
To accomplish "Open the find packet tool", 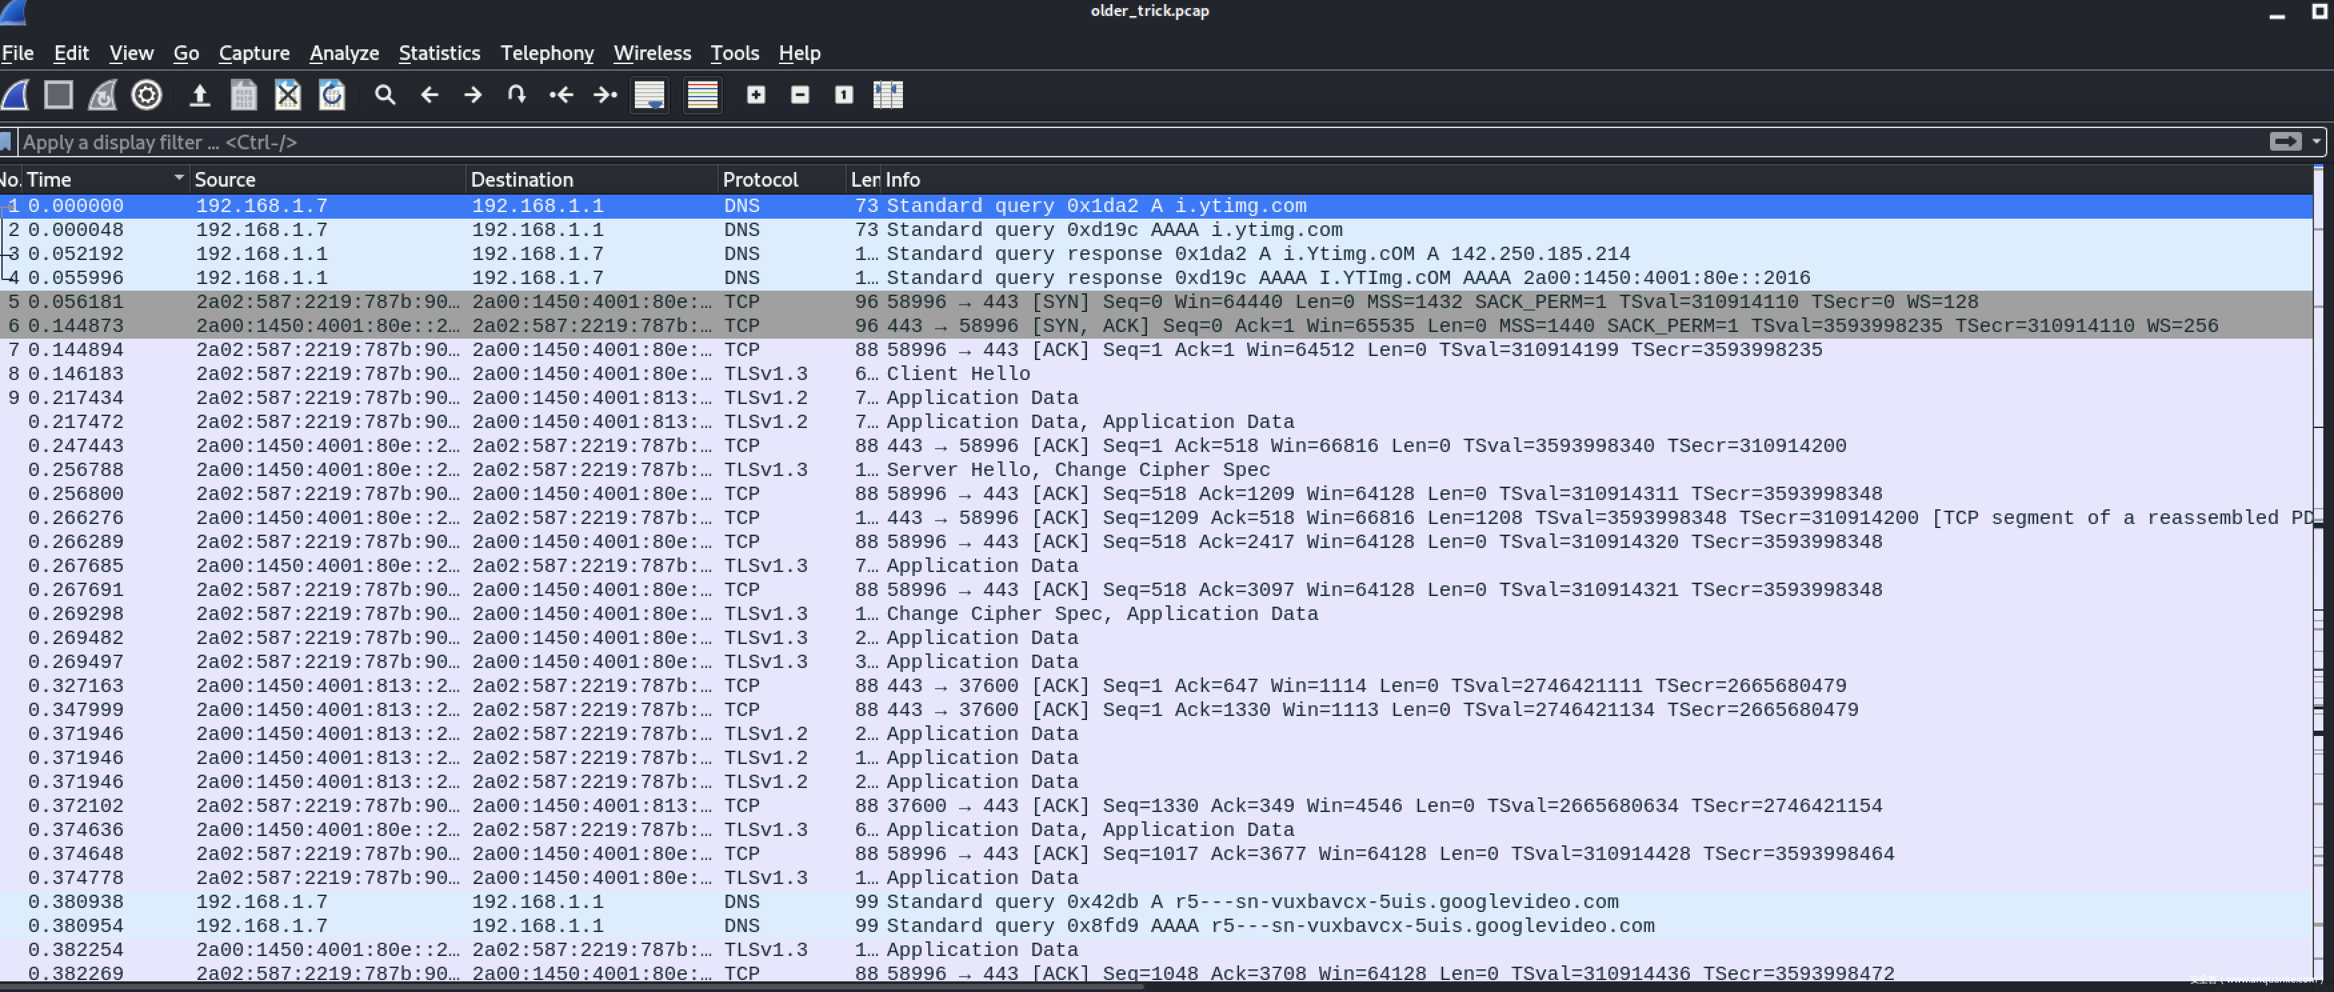I will (385, 95).
